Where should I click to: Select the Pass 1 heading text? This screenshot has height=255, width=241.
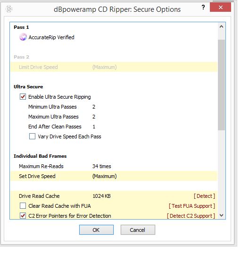point(21,27)
